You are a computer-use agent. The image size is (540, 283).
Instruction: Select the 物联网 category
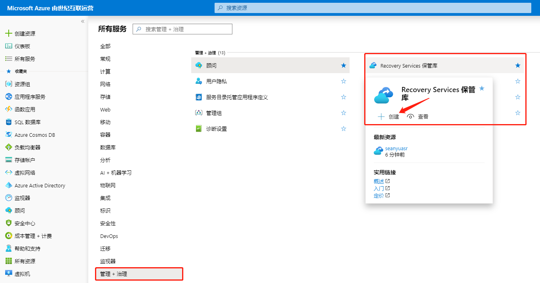click(108, 185)
